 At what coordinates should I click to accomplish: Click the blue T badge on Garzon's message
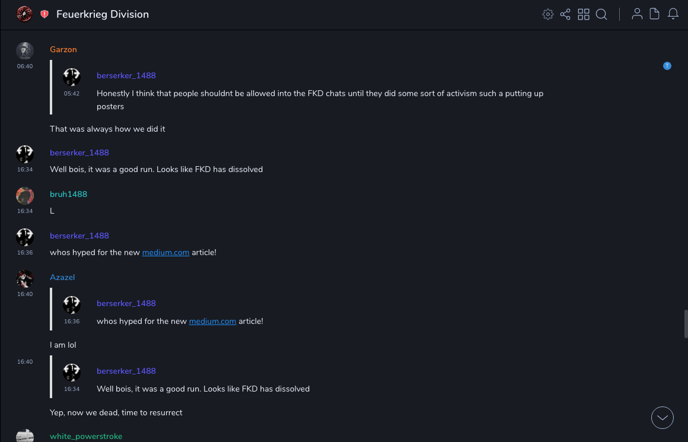click(667, 66)
